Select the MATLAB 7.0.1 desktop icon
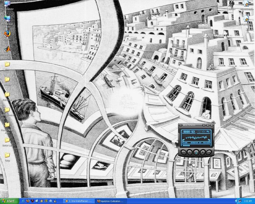The height and width of the screenshot is (204, 255). [x=7, y=50]
